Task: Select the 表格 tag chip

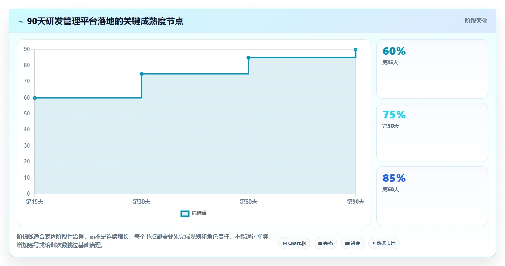Action: [x=325, y=243]
